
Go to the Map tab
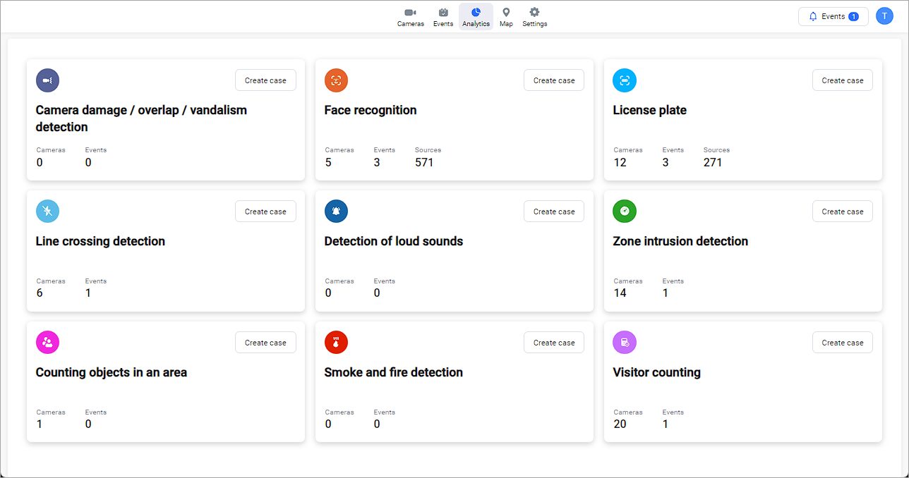click(x=506, y=17)
